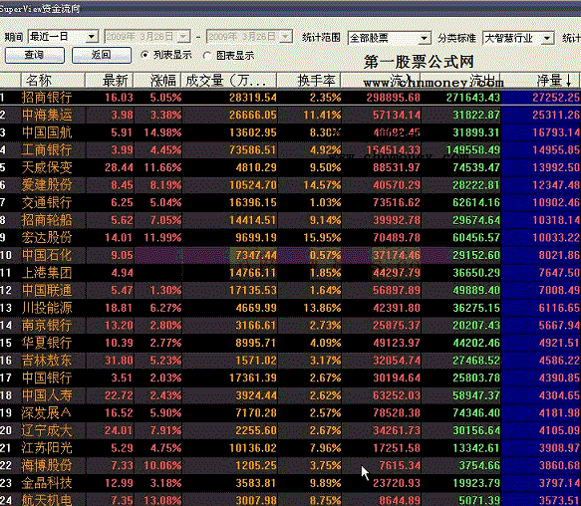Click change percentage 14.98%
This screenshot has width=581, height=506.
click(x=162, y=132)
